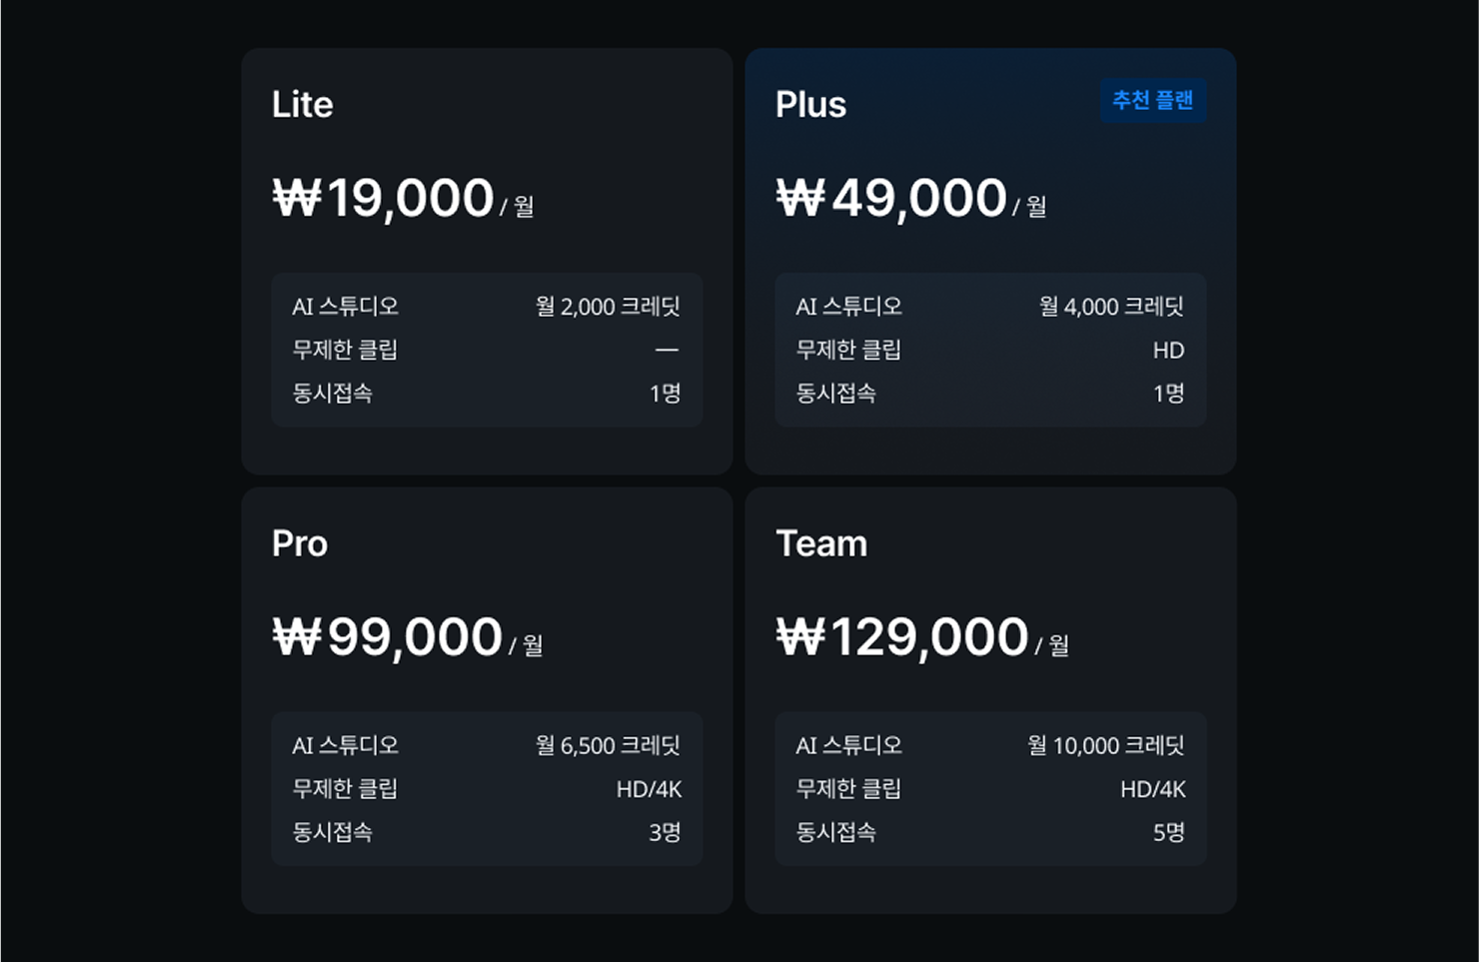Click the 추천 플랜 badge
Viewport: 1479px width, 962px height.
[1153, 101]
